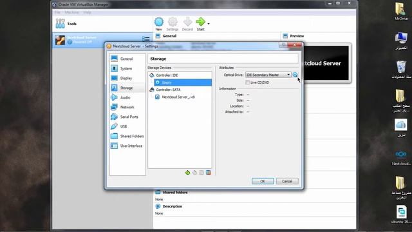Select the Computer desktop icon
Image resolution: width=412 pixels, height=232 pixels.
tap(401, 41)
